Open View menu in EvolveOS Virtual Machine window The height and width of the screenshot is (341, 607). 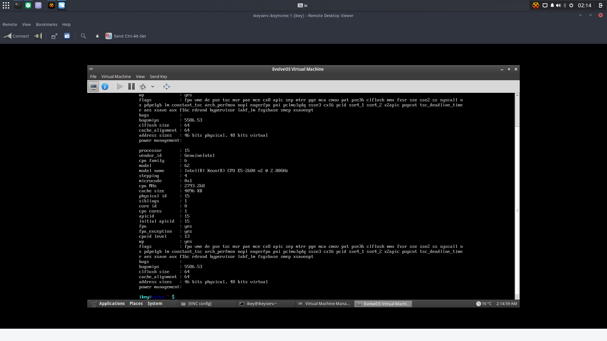click(140, 76)
